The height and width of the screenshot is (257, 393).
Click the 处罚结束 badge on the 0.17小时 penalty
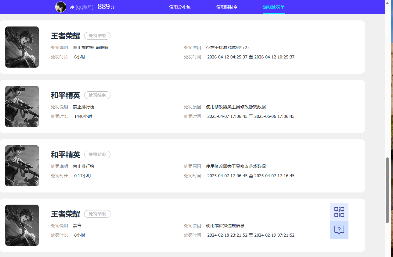pyautogui.click(x=97, y=155)
